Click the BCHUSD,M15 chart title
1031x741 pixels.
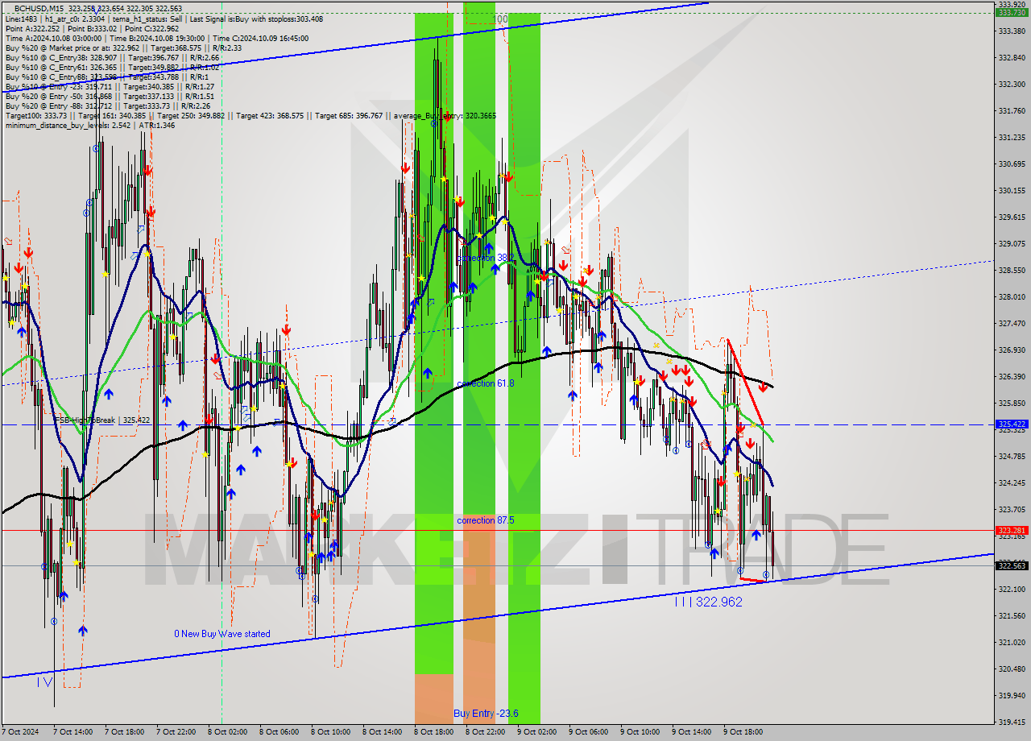coord(40,7)
